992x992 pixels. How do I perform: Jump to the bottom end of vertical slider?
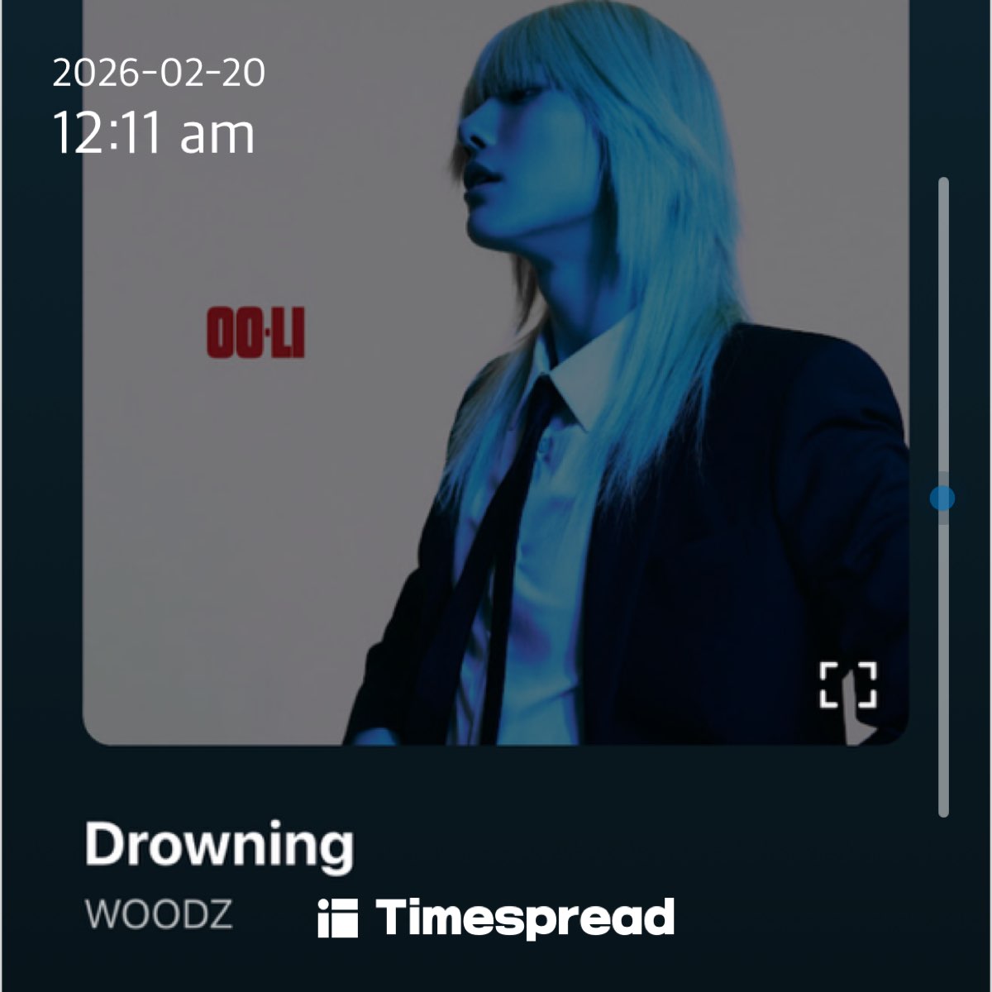[943, 812]
